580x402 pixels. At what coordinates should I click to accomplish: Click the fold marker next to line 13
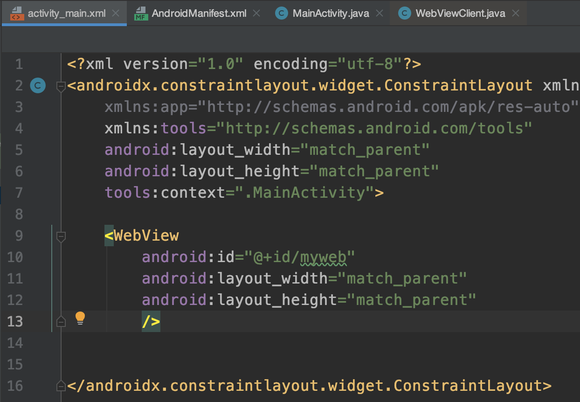[x=61, y=321]
